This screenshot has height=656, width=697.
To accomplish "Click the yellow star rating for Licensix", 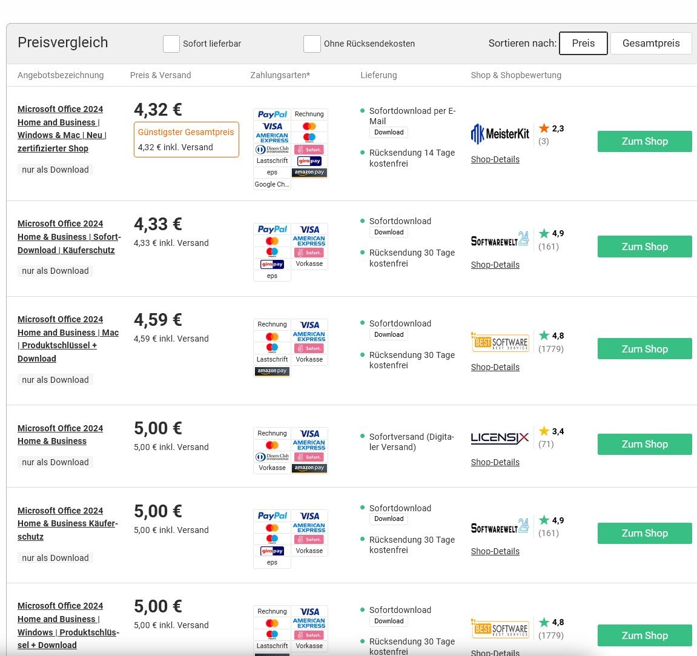I will point(544,431).
